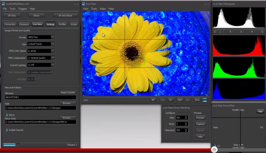Click the AF button under the live image
The image size is (266, 153).
click(x=153, y=100)
